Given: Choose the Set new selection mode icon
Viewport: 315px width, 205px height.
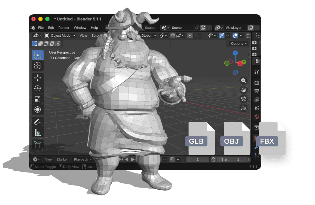Looking at the screenshot, I should coord(35,44).
